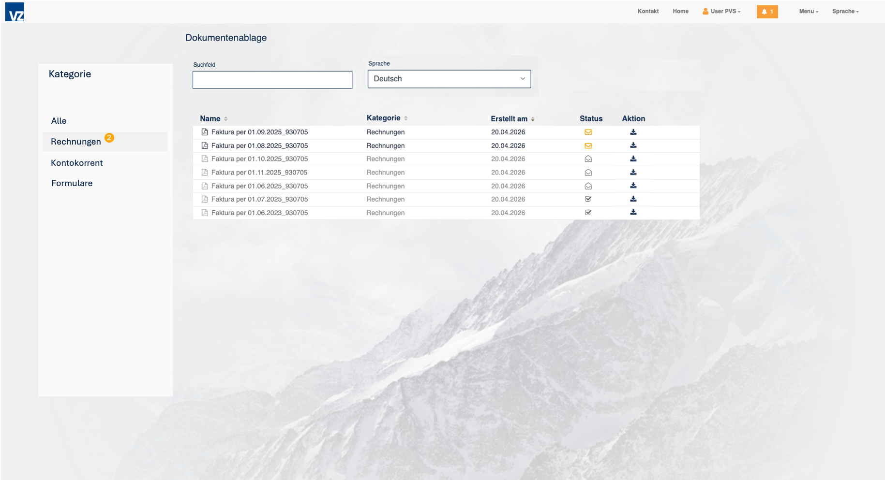Click opened envelope status for 01.11.2025 invoice
Screen dimensions: 885x480
588,173
